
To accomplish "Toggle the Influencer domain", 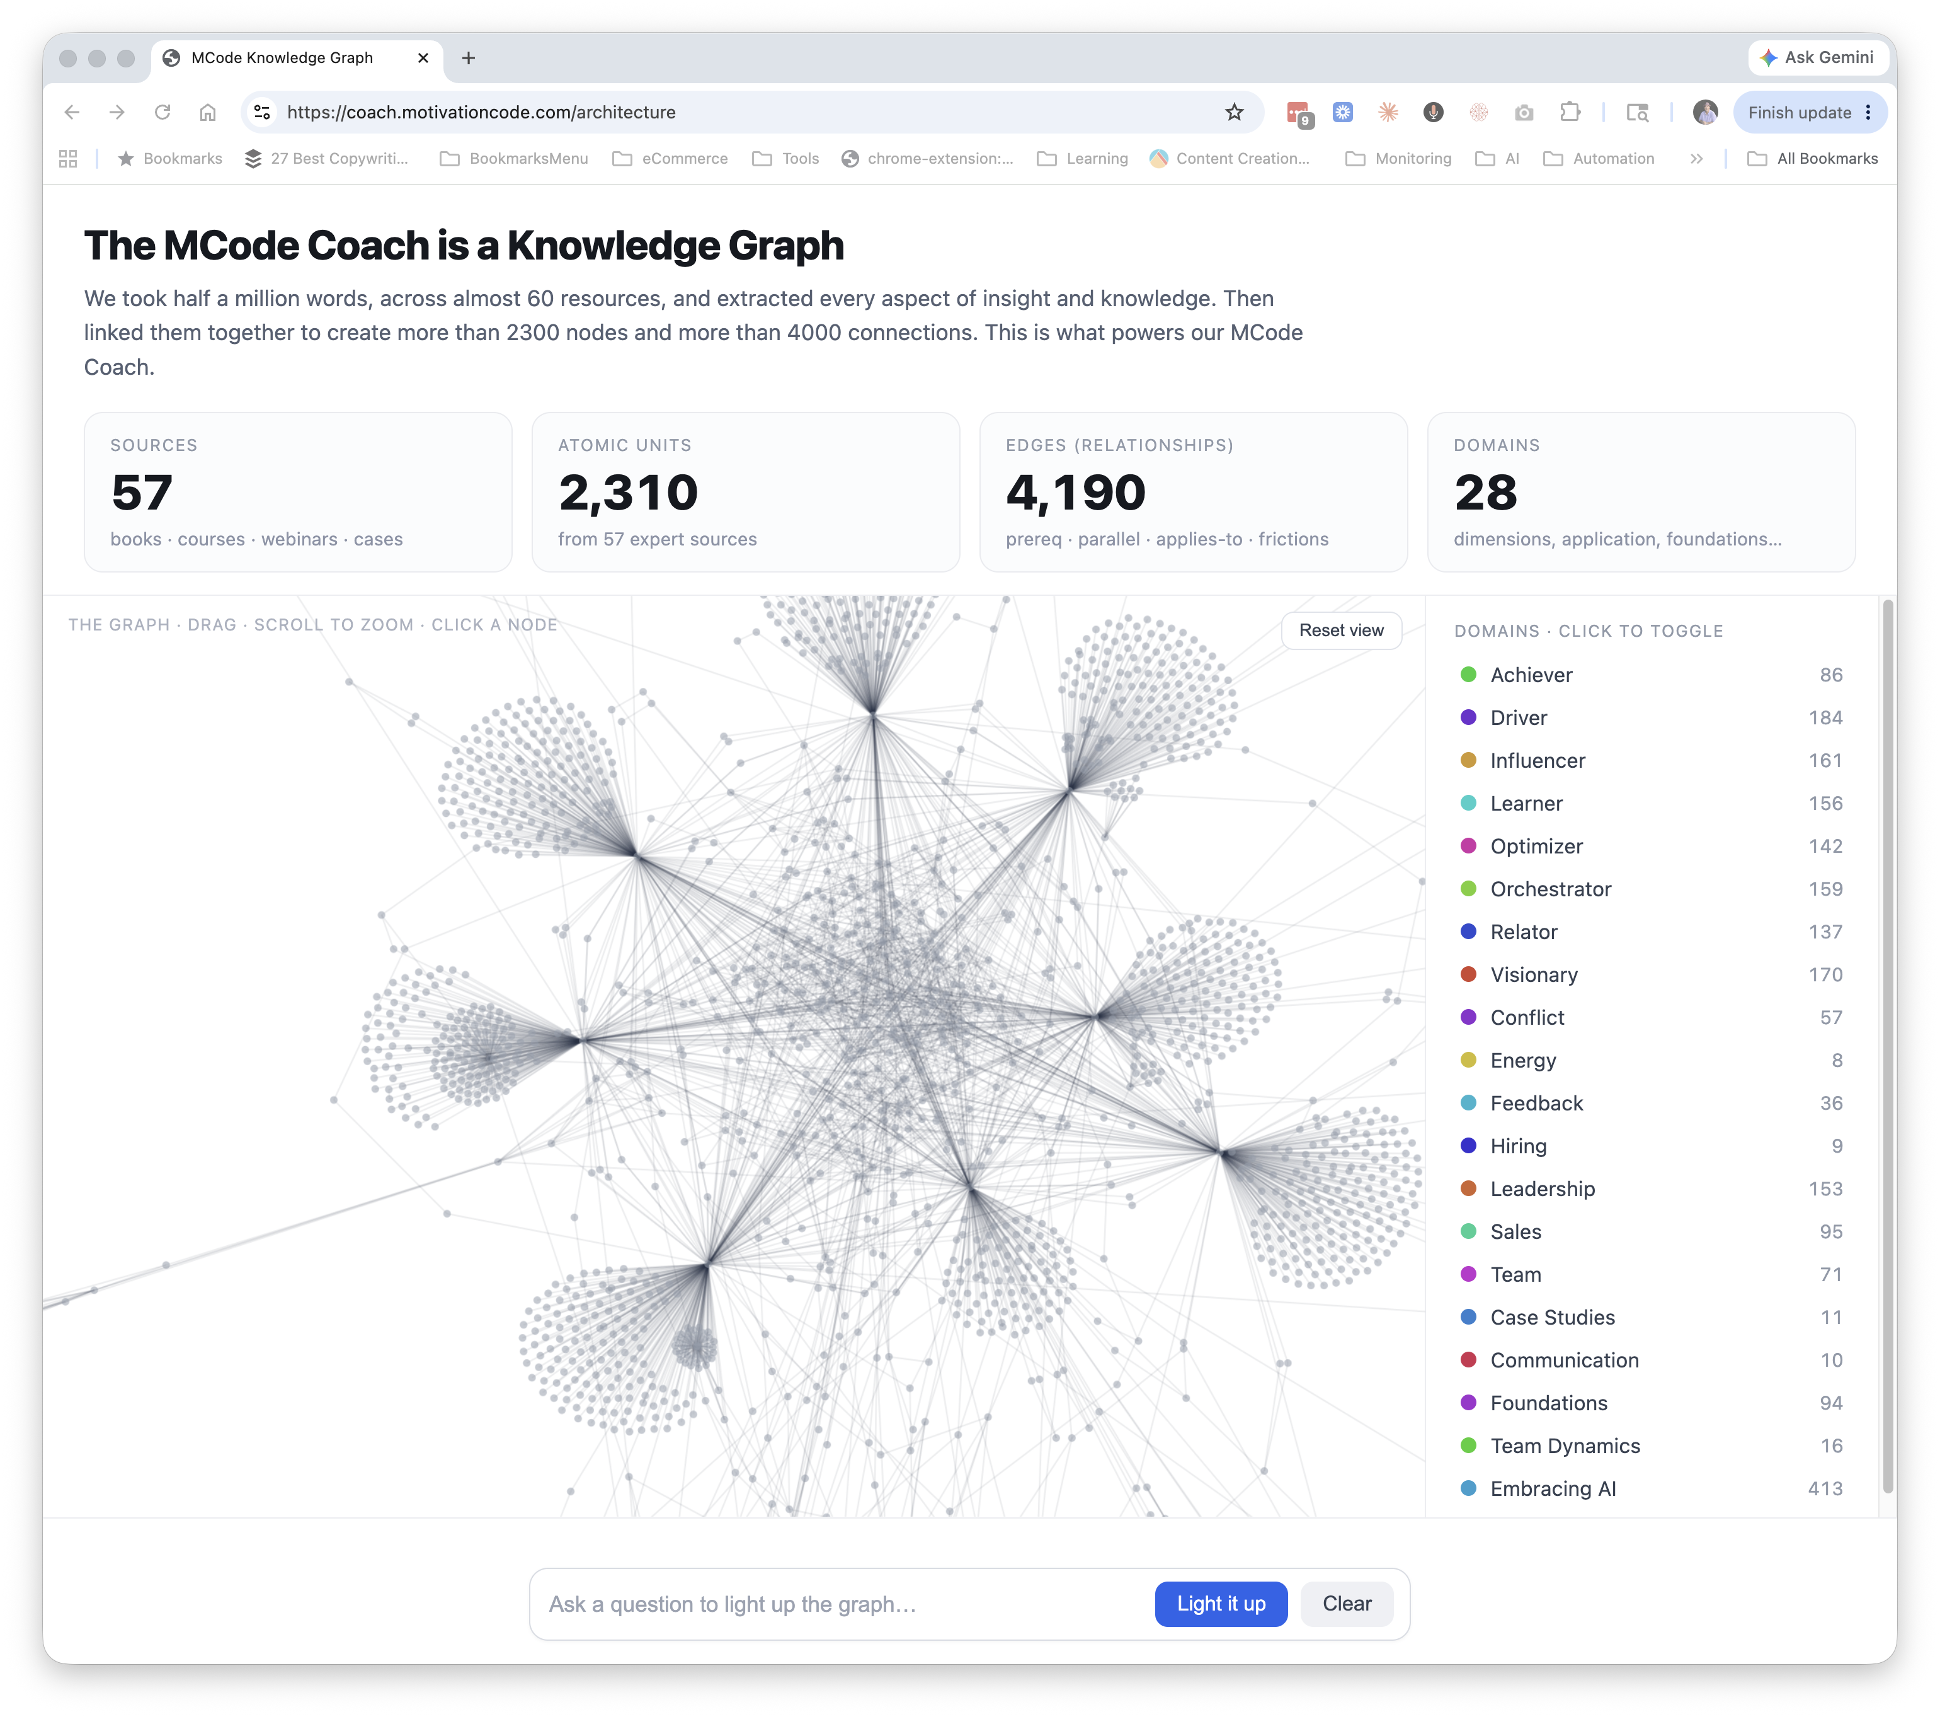I will coord(1650,760).
